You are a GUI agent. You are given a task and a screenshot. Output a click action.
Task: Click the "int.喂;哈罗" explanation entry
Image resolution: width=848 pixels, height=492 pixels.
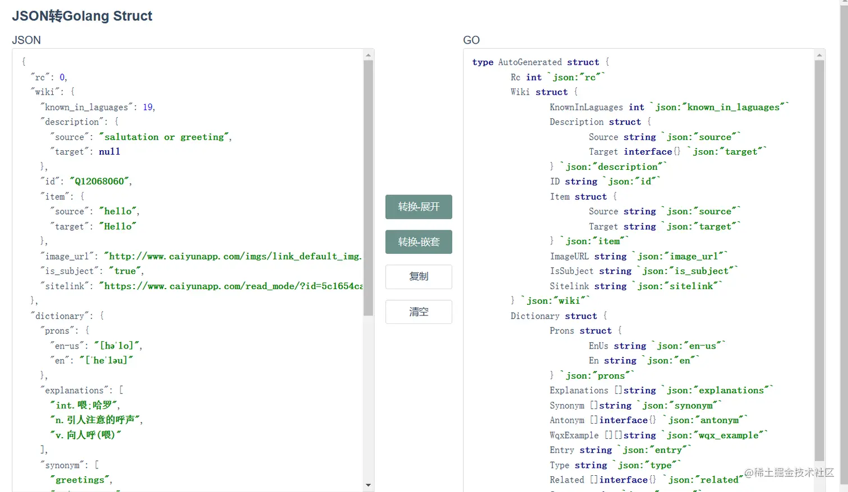(x=85, y=405)
